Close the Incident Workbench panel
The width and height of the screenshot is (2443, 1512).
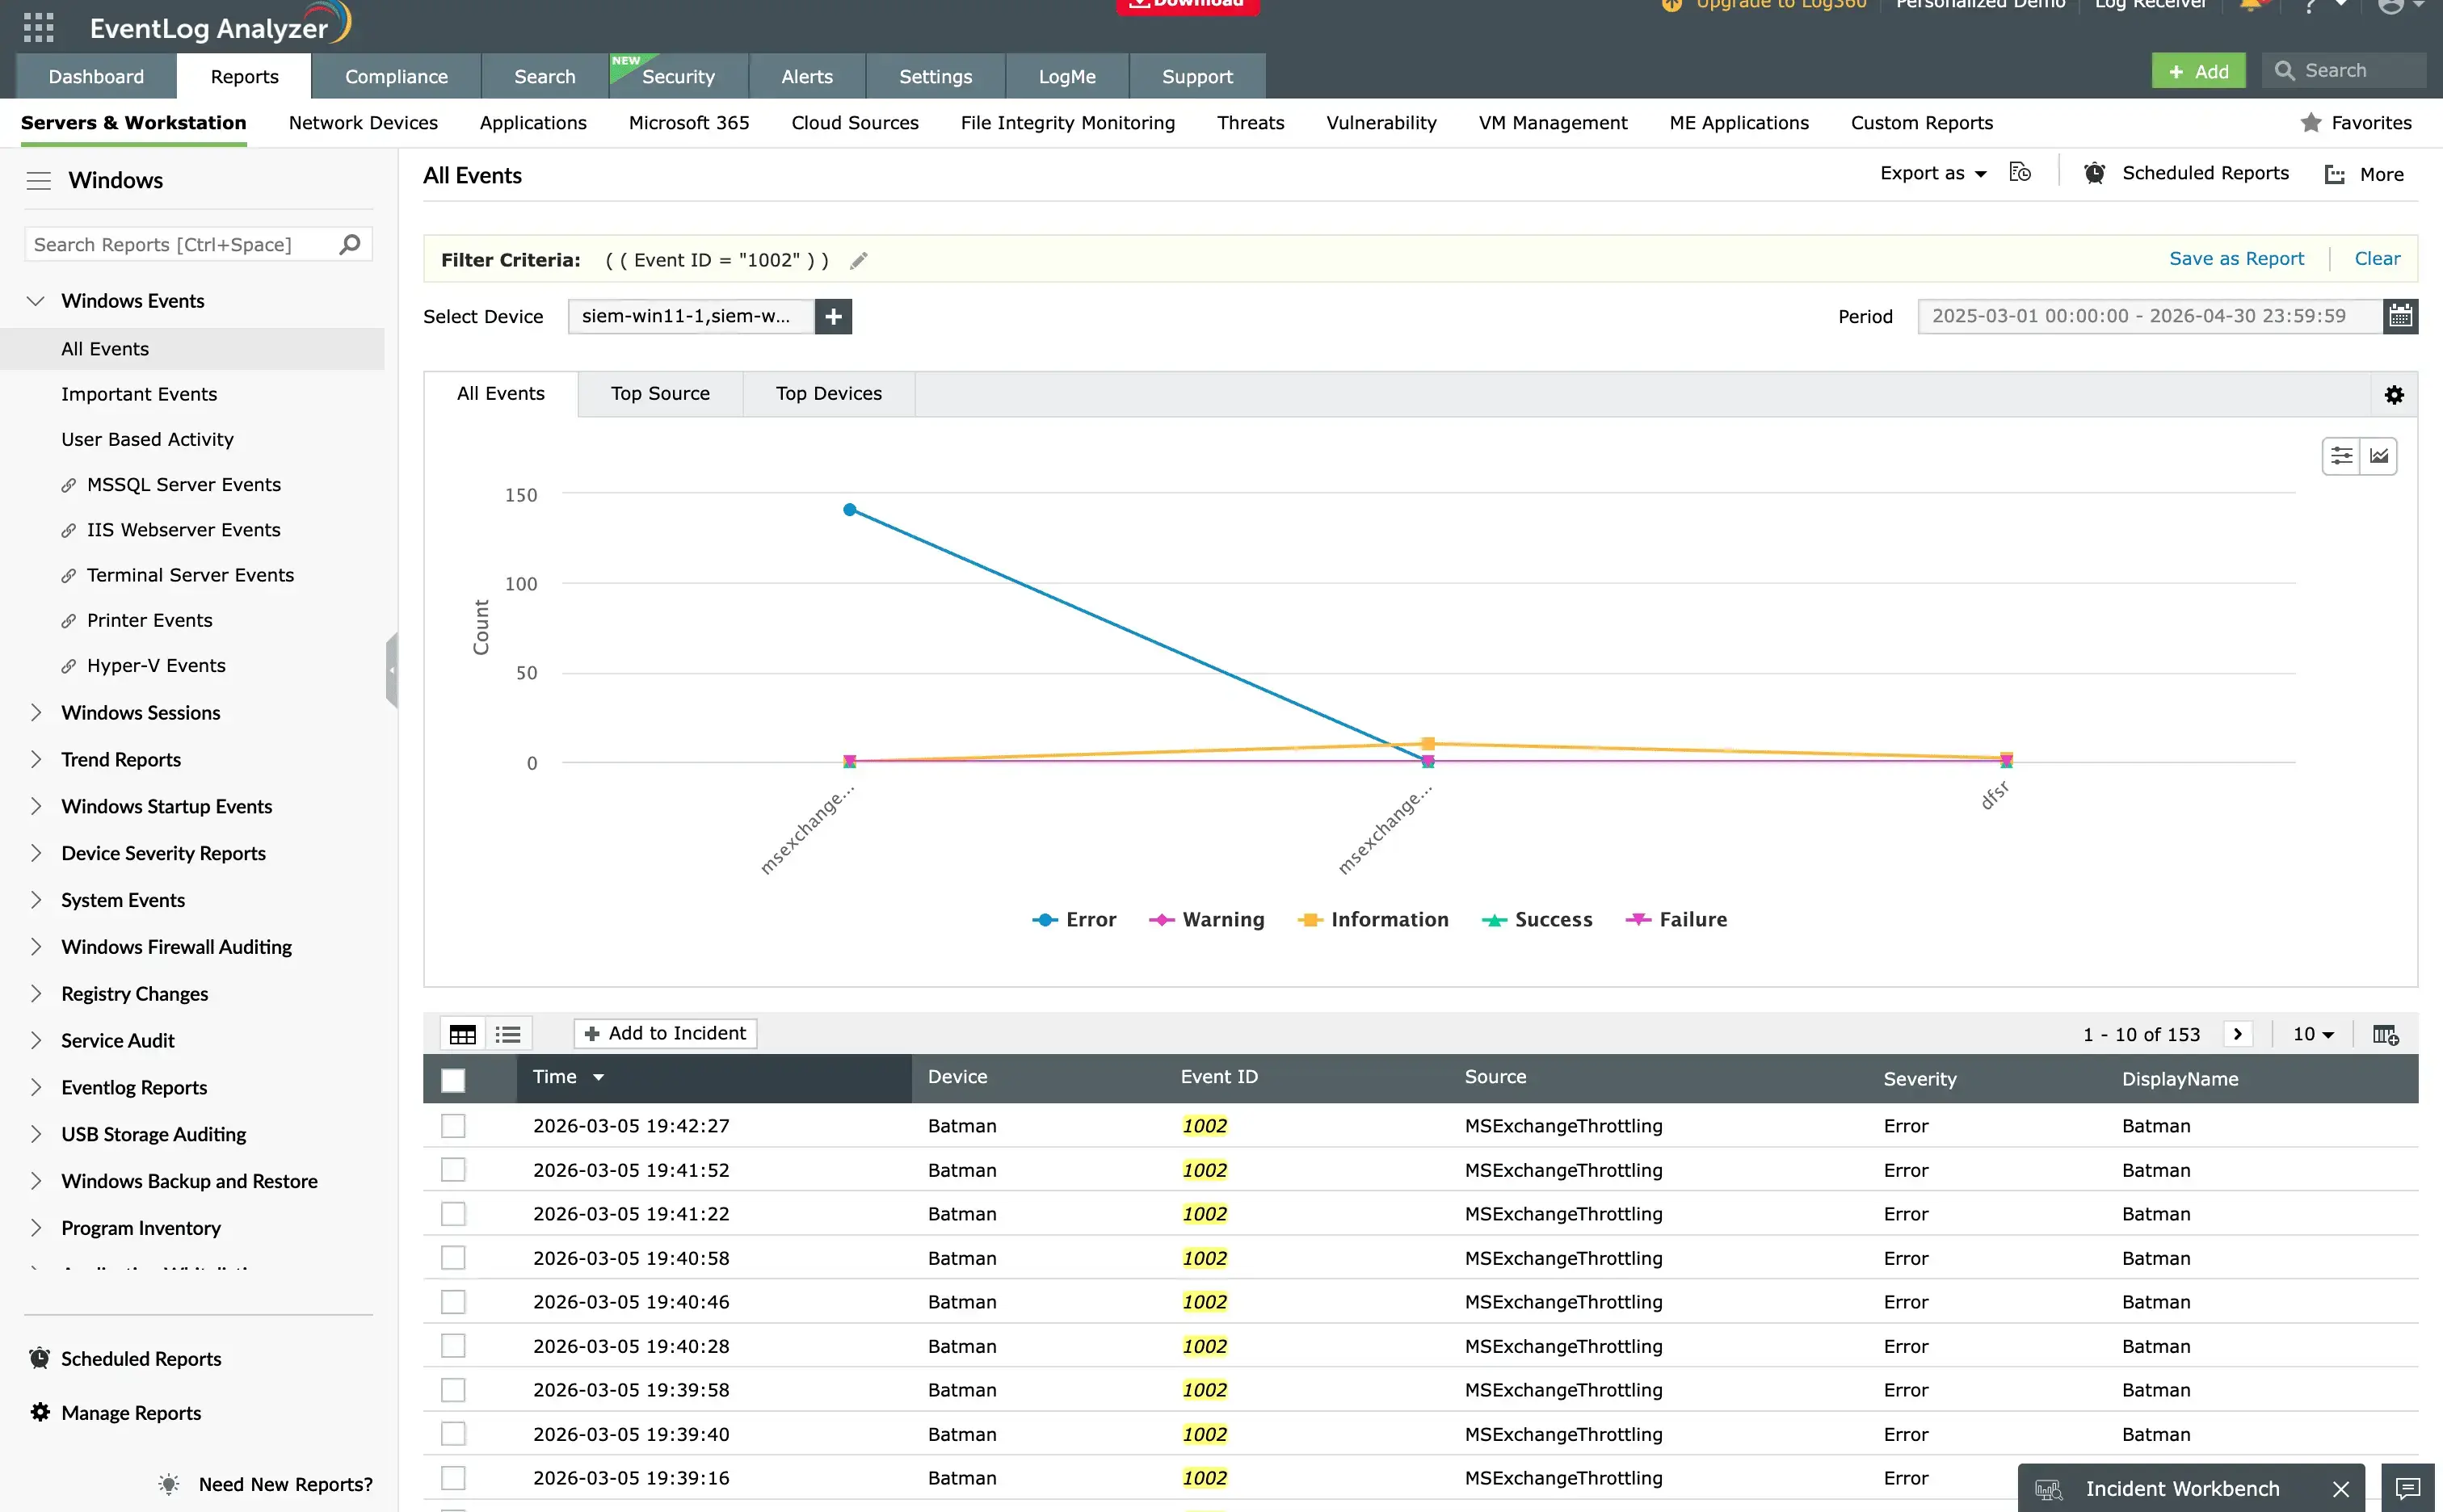(2340, 1489)
